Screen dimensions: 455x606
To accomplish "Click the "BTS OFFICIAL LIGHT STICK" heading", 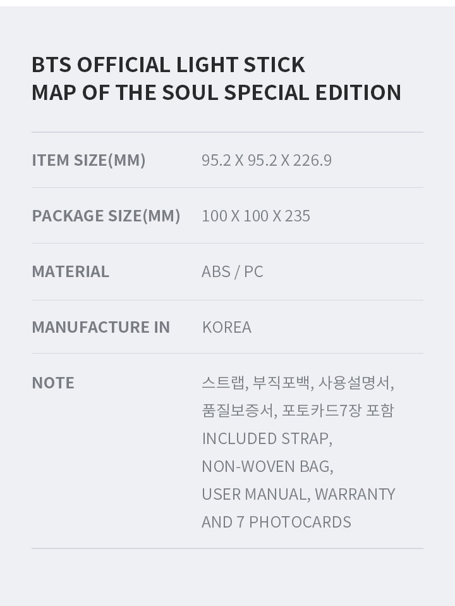I will click(168, 65).
